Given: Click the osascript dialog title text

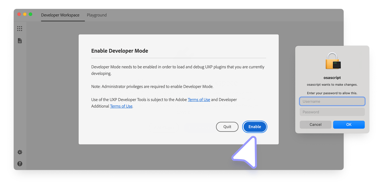Looking at the screenshot, I should tap(332, 77).
